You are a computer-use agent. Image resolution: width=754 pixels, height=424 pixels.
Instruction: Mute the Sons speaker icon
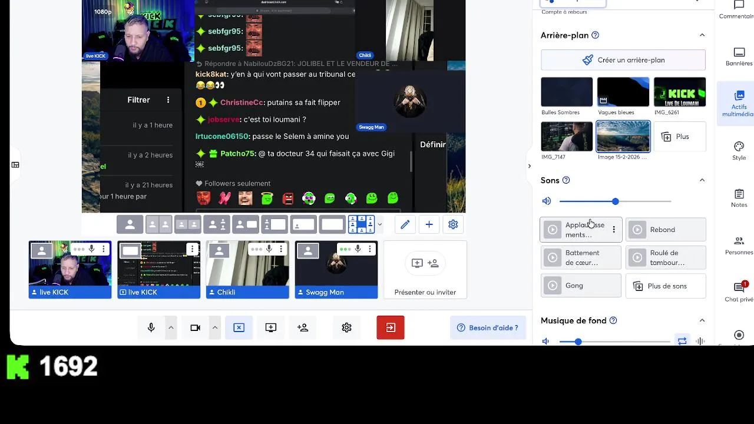tap(547, 201)
